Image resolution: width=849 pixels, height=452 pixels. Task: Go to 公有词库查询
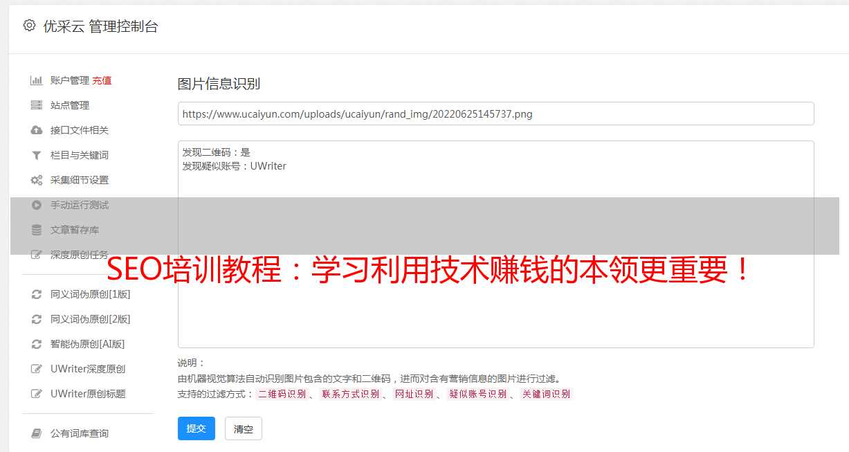[x=80, y=433]
